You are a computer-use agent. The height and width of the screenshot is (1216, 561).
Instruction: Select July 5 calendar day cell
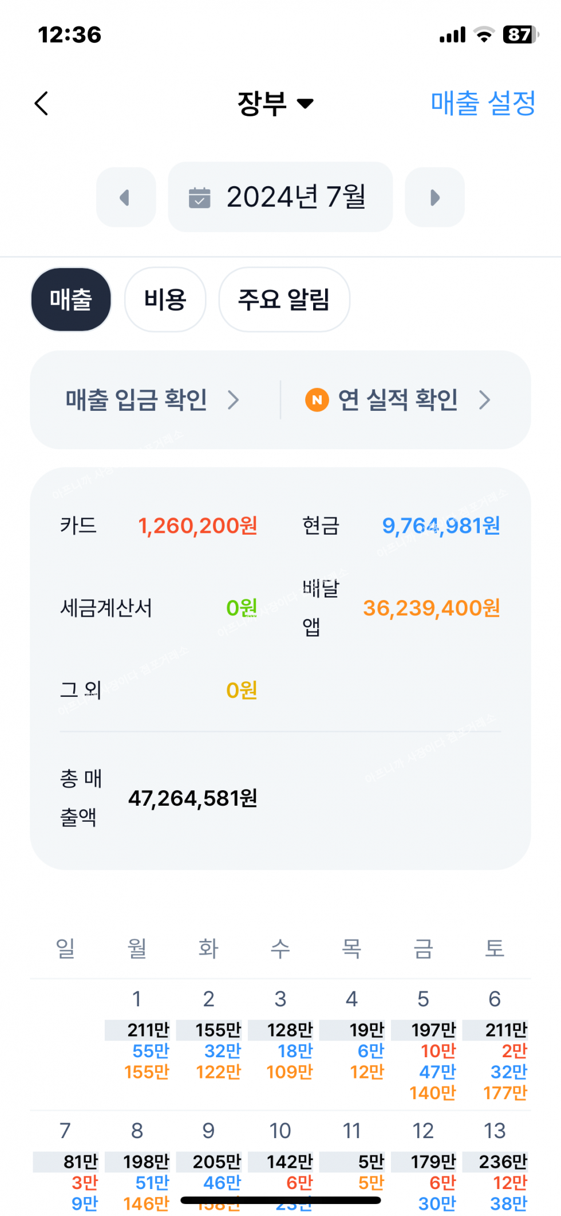pos(424,1043)
